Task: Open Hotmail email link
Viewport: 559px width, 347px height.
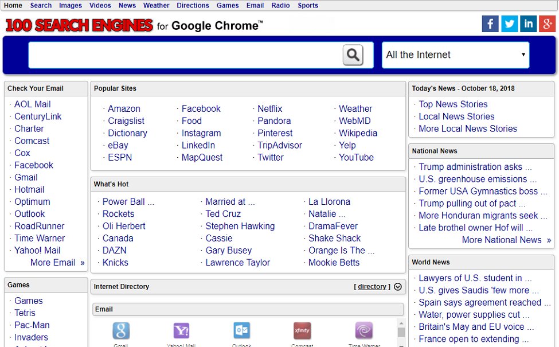Action: pos(29,189)
